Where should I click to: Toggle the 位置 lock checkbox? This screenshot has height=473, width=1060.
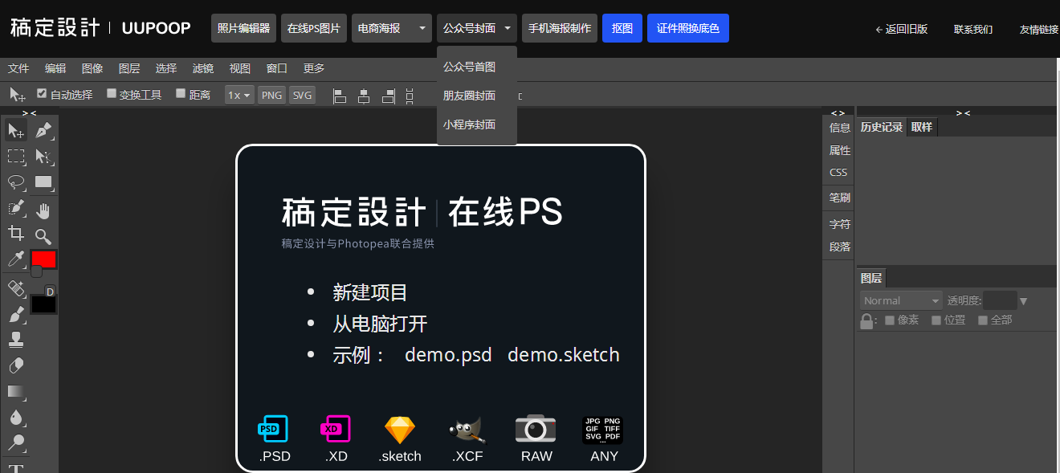936,320
